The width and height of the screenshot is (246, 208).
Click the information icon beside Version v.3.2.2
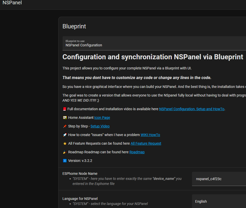coord(65,161)
